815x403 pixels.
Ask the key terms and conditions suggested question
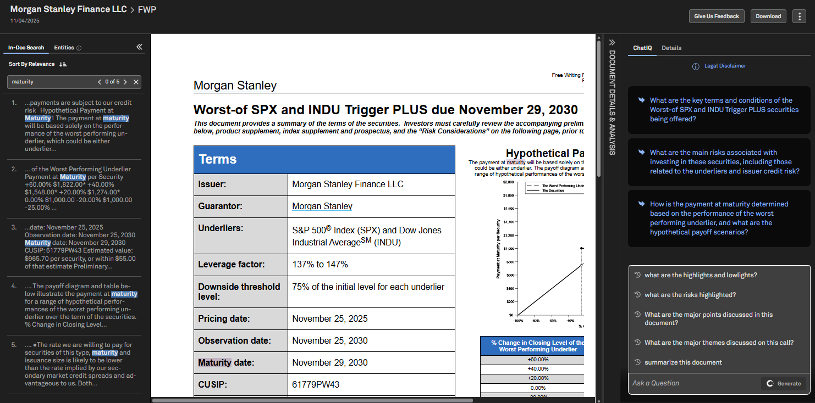tap(719, 110)
